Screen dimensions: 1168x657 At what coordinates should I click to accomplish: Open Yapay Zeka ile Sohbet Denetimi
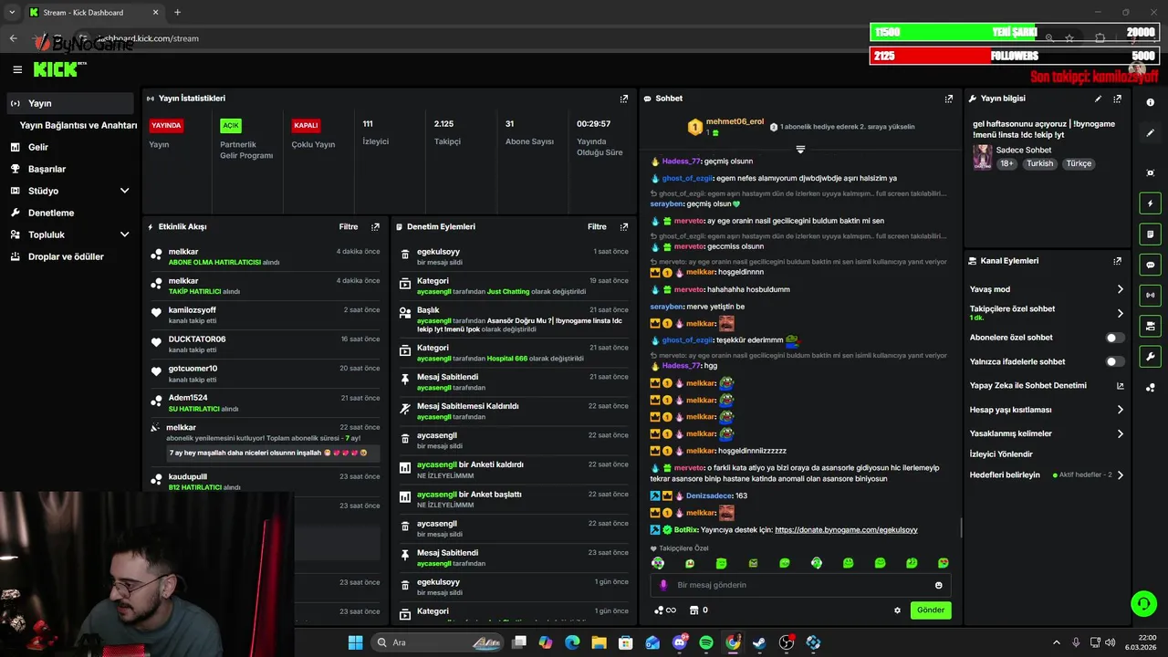point(1047,385)
